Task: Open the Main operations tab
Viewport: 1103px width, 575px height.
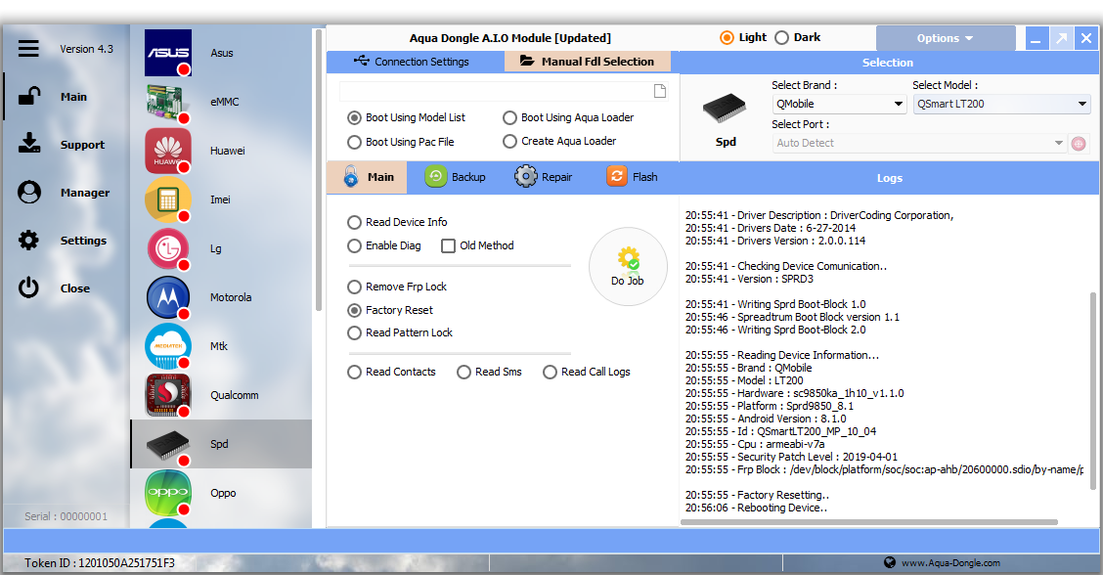Action: pyautogui.click(x=368, y=177)
